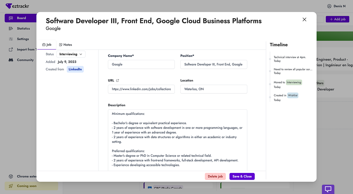This screenshot has width=353, height=194.
Task: Click the Denis N user profile
Action: 336,6
